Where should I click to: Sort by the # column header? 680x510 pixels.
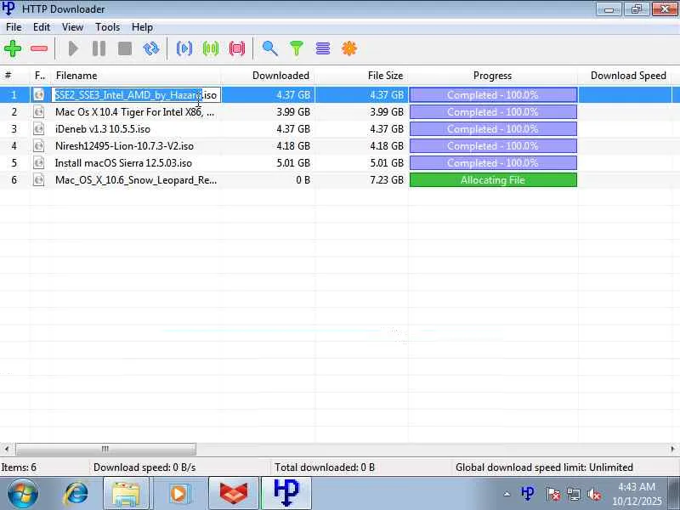14,76
